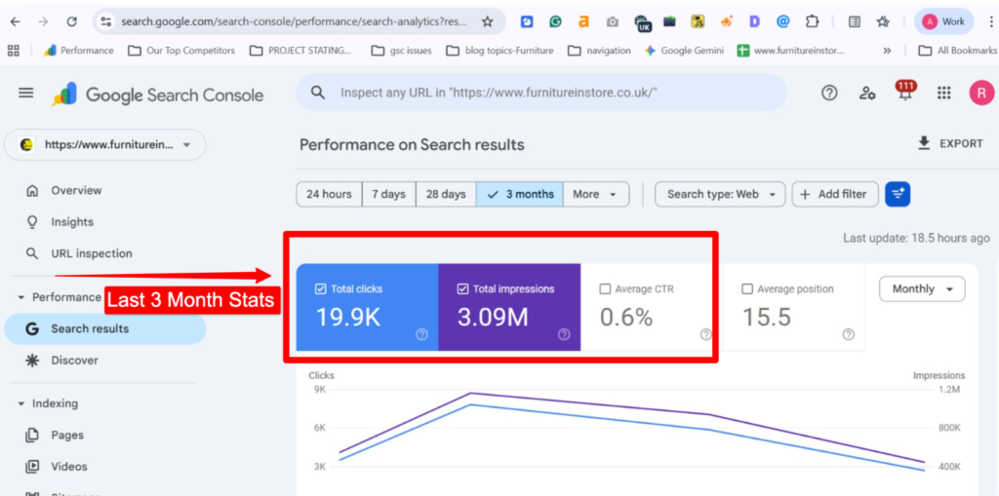This screenshot has width=999, height=496.
Task: Open notifications bell showing 111
Action: point(905,92)
